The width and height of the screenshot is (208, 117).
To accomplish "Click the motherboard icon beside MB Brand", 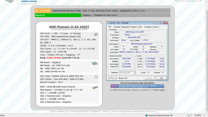I will pos(94,64).
